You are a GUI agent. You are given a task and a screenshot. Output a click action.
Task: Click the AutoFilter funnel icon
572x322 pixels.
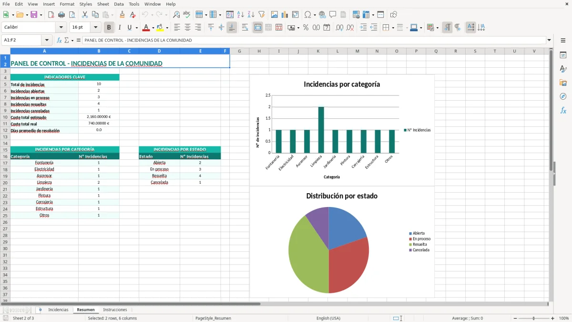tap(261, 15)
